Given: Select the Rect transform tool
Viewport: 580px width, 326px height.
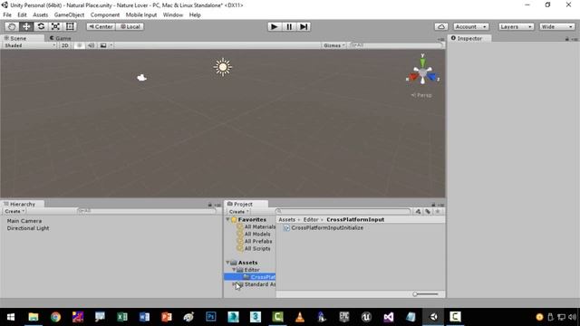Looking at the screenshot, I should (70, 26).
